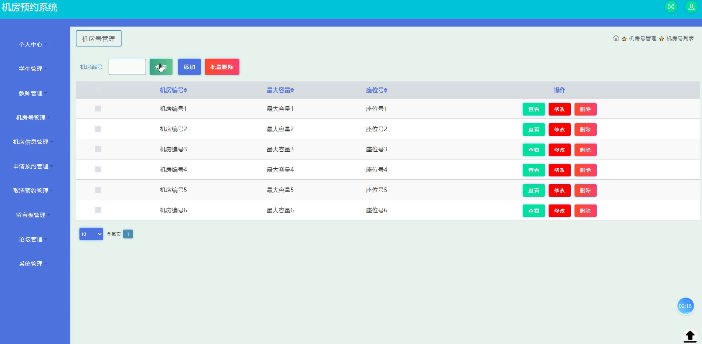Image resolution: width=702 pixels, height=344 pixels.
Task: Expand 申请预约管理 sidebar menu
Action: tap(33, 166)
